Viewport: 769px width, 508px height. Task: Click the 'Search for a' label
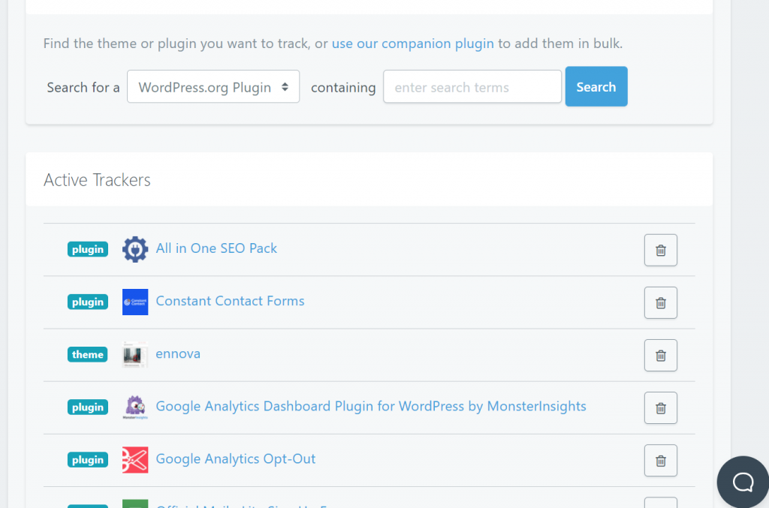click(x=83, y=87)
